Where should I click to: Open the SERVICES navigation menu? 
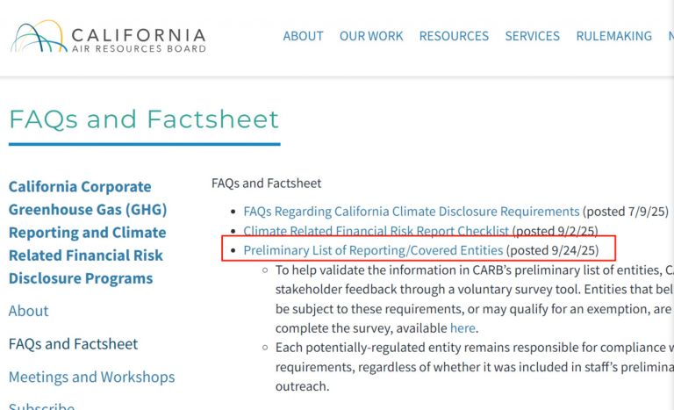pyautogui.click(x=532, y=36)
